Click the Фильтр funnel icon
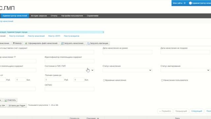This screenshot has width=211, height=119. pyautogui.click(x=14, y=43)
